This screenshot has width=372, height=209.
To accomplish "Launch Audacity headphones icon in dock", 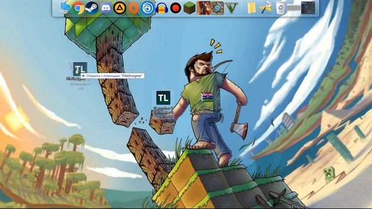I will pyautogui.click(x=162, y=8).
